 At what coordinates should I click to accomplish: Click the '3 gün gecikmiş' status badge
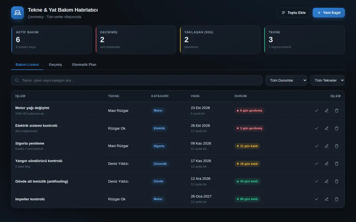tap(249, 128)
